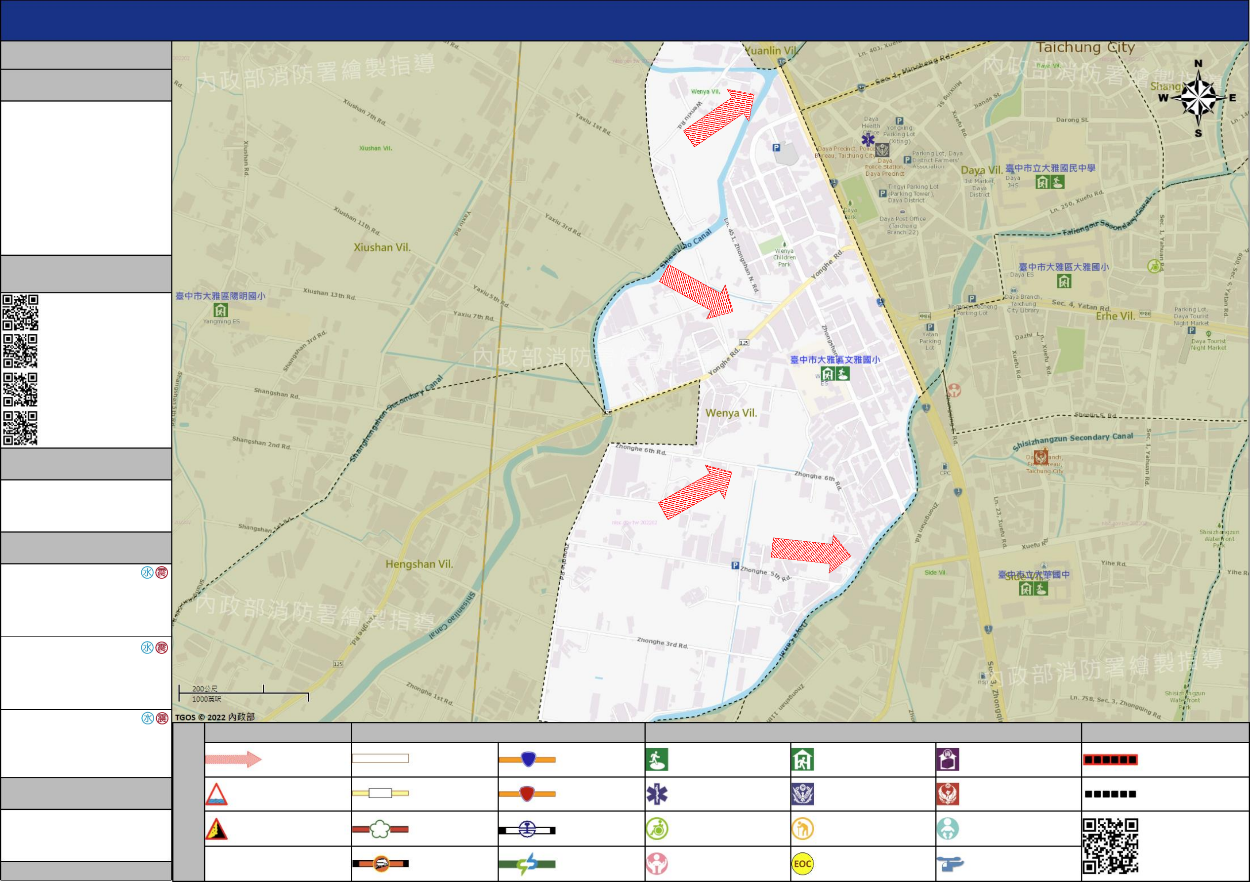Click the 200公尺 scale bar
Image resolution: width=1250 pixels, height=882 pixels.
[x=244, y=693]
